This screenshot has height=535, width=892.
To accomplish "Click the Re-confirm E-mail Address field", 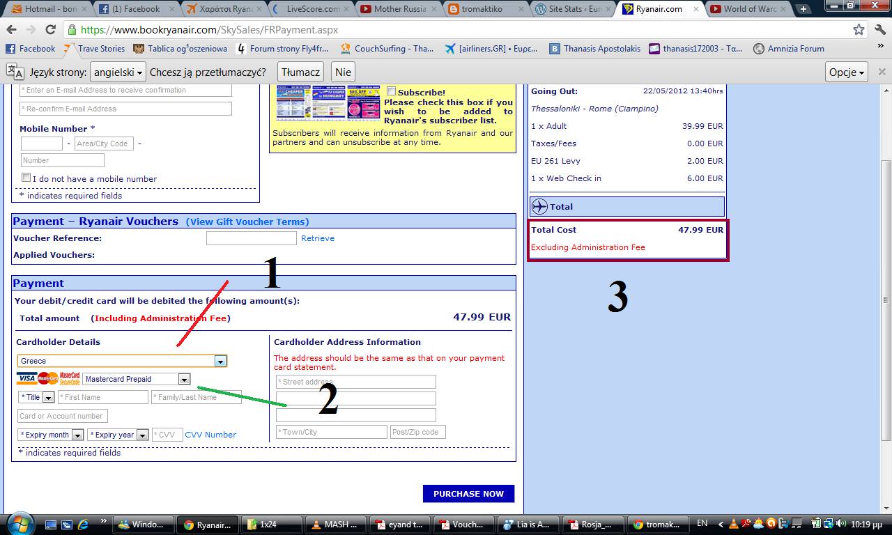I will (x=126, y=109).
